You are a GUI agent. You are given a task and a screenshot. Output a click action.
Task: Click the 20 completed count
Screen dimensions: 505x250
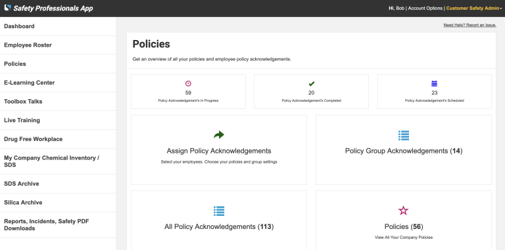coord(312,93)
